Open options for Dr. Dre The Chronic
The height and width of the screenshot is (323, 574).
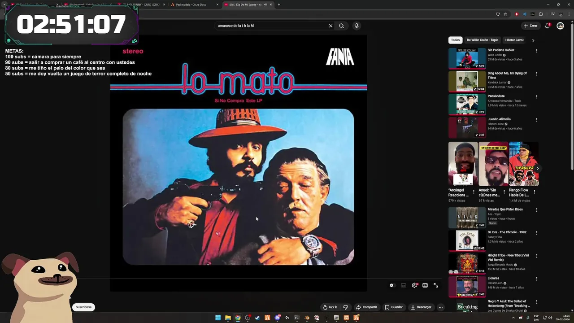click(537, 233)
